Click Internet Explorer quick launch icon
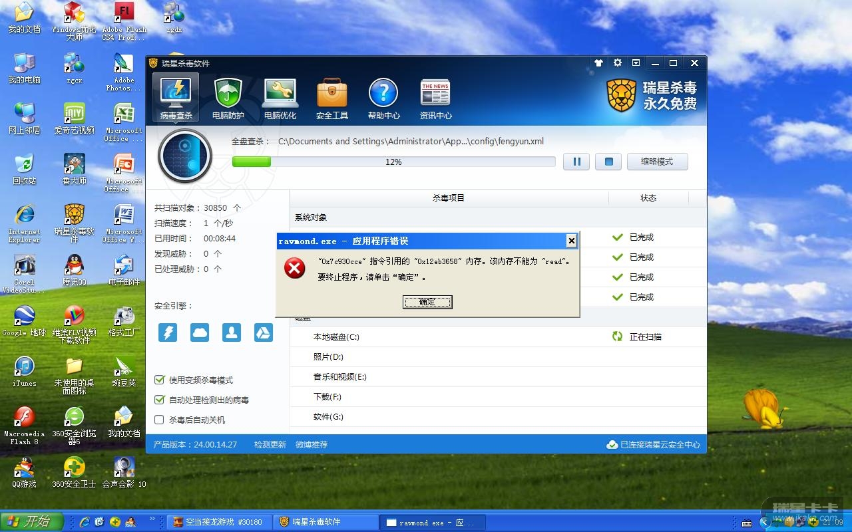The width and height of the screenshot is (852, 532). (85, 522)
